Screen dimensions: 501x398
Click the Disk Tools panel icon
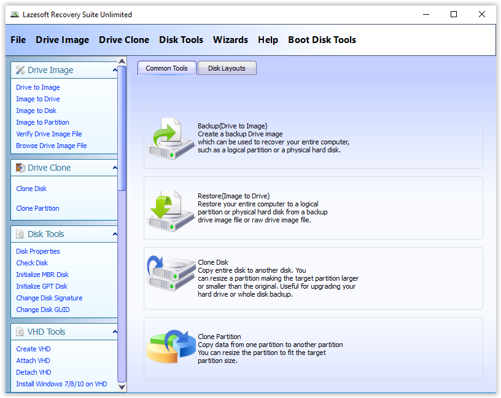click(x=20, y=234)
